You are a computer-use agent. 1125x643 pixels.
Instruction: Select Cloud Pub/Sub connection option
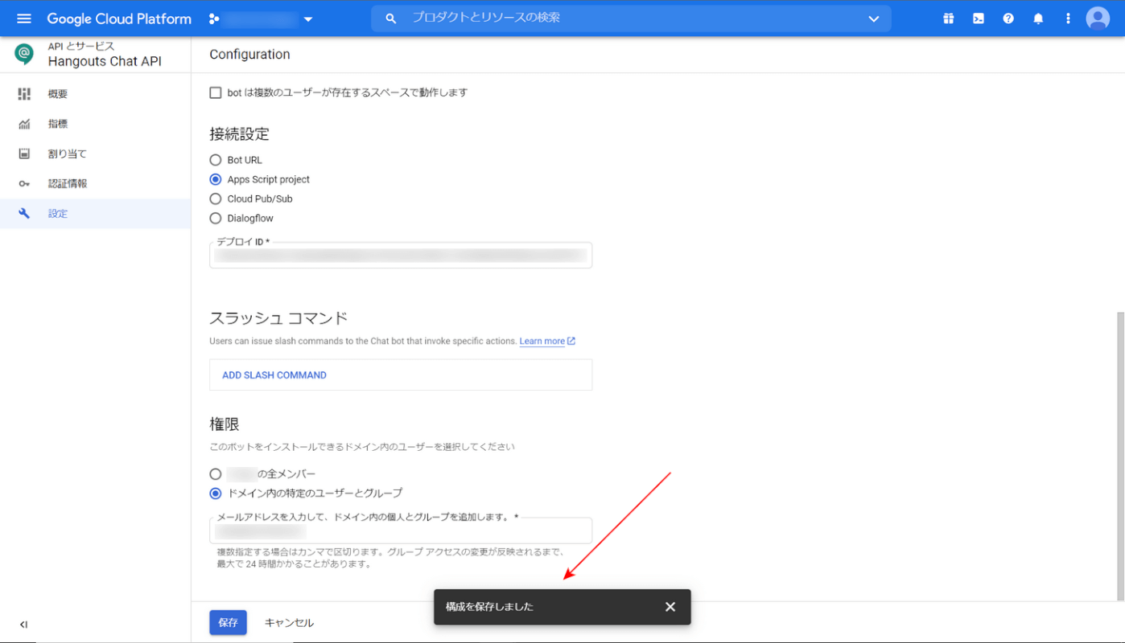215,199
